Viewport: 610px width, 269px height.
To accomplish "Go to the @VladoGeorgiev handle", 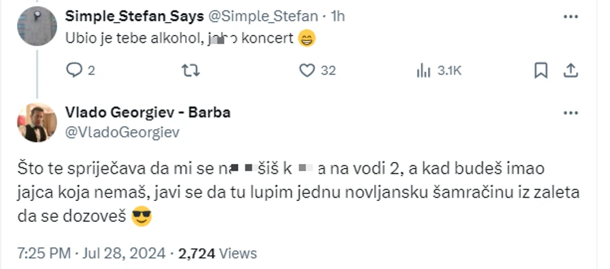I will 122,132.
